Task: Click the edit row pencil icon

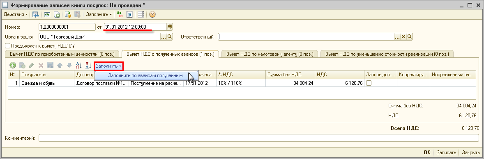Action: click(32, 65)
